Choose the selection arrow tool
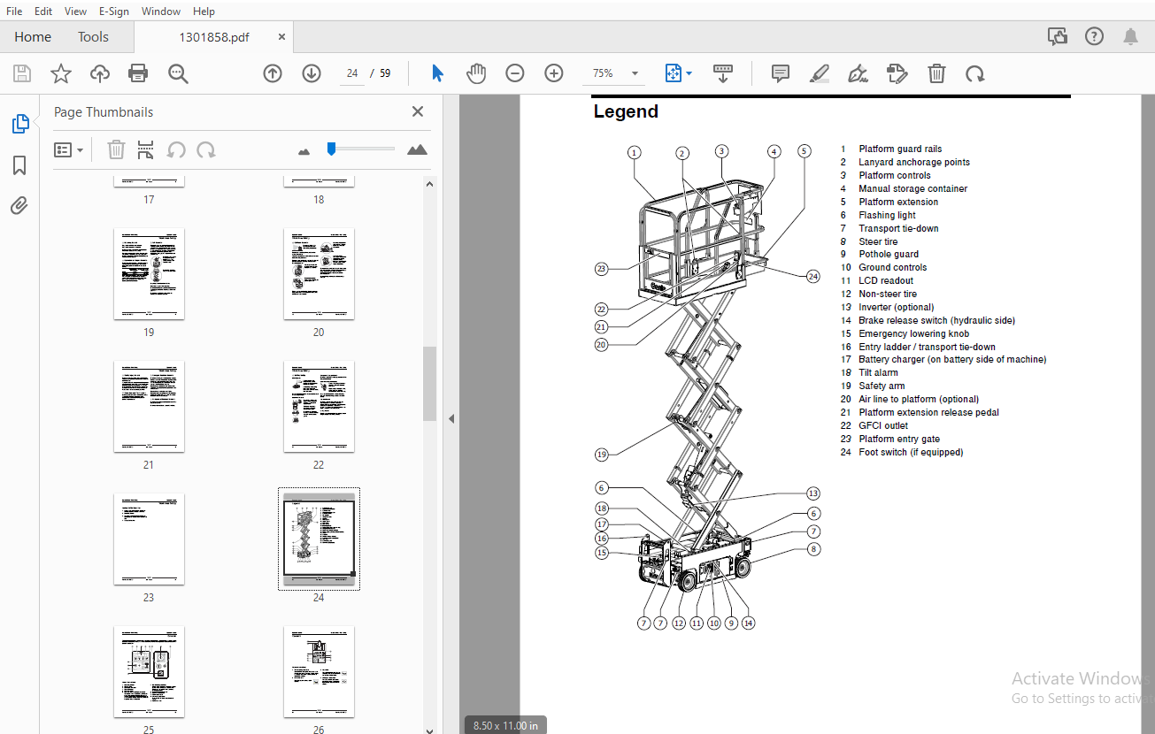This screenshot has width=1155, height=734. point(437,73)
